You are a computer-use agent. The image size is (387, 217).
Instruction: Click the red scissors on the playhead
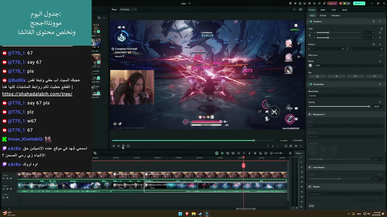244,165
